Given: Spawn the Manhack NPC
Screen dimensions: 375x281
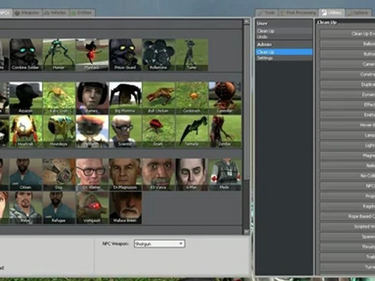Looking at the screenshot, I should pos(92,55).
